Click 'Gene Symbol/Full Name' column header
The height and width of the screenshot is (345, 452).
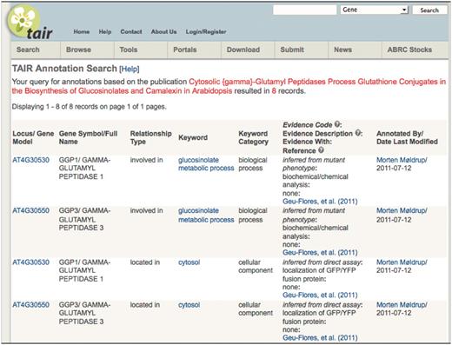[x=88, y=137]
